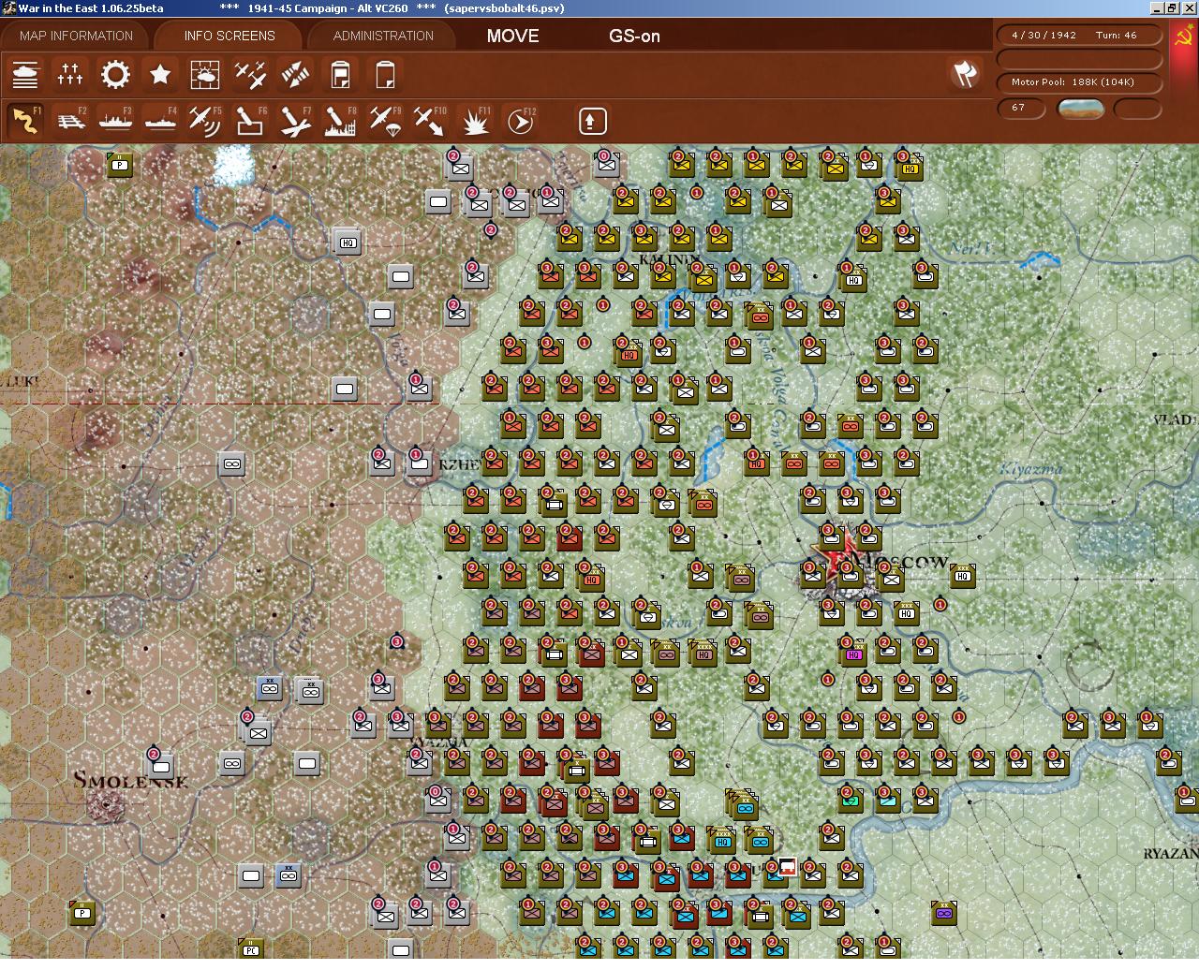Select F2 rail movement mode icon
The height and width of the screenshot is (970, 1199).
[x=70, y=121]
